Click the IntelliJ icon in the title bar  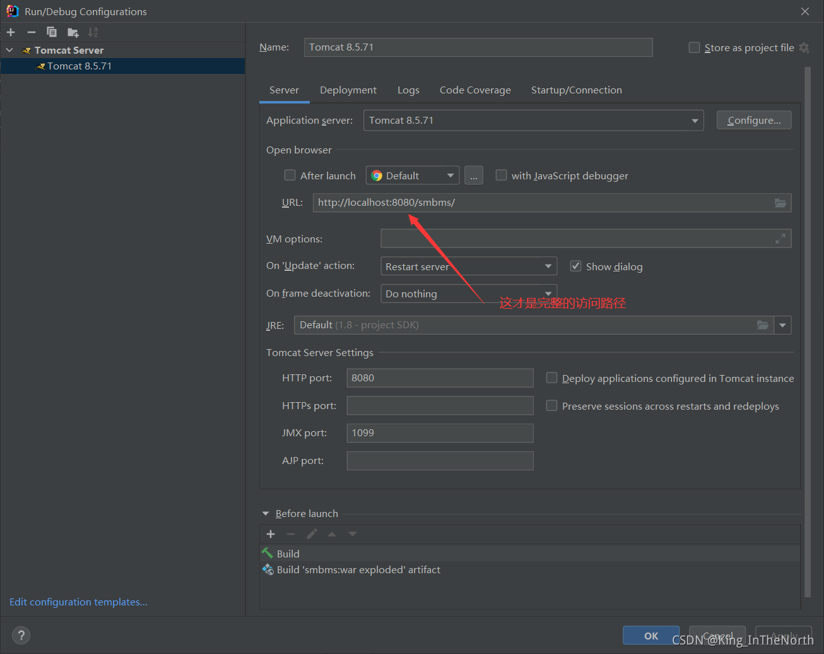pyautogui.click(x=12, y=11)
